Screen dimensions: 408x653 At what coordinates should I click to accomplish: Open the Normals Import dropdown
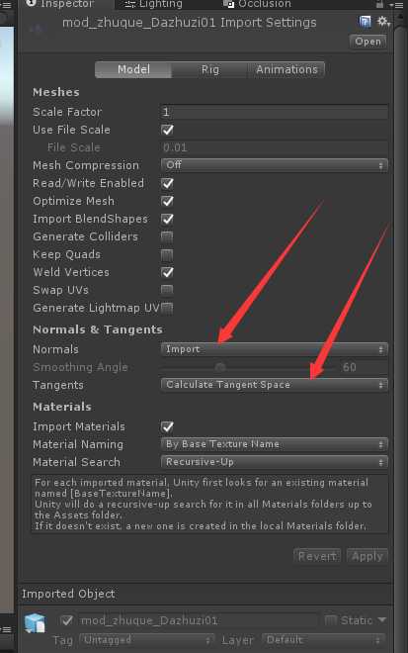coord(275,349)
